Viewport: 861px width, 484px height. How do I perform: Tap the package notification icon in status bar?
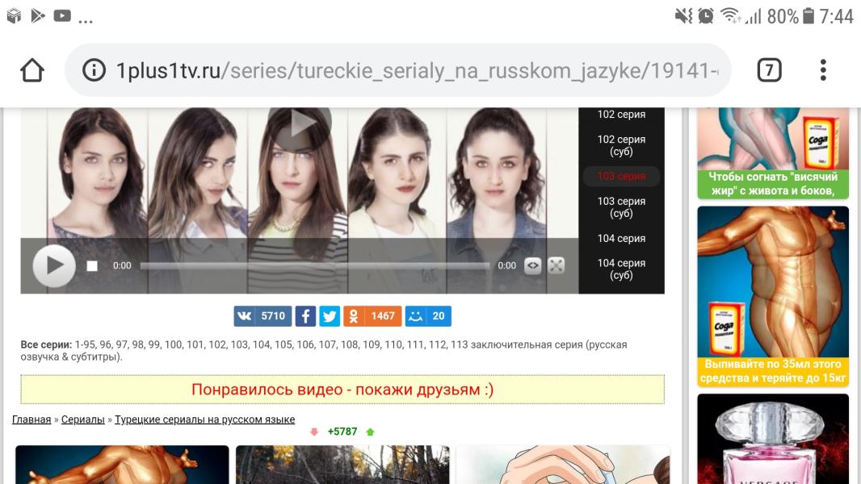(x=14, y=15)
